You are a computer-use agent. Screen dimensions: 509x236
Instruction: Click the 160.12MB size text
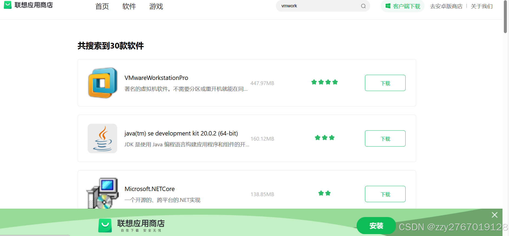click(x=262, y=139)
